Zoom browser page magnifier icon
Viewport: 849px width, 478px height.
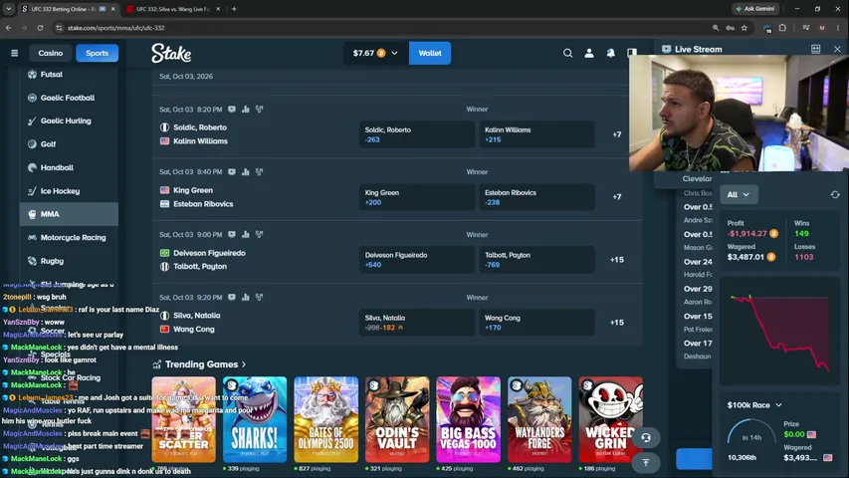[x=716, y=28]
